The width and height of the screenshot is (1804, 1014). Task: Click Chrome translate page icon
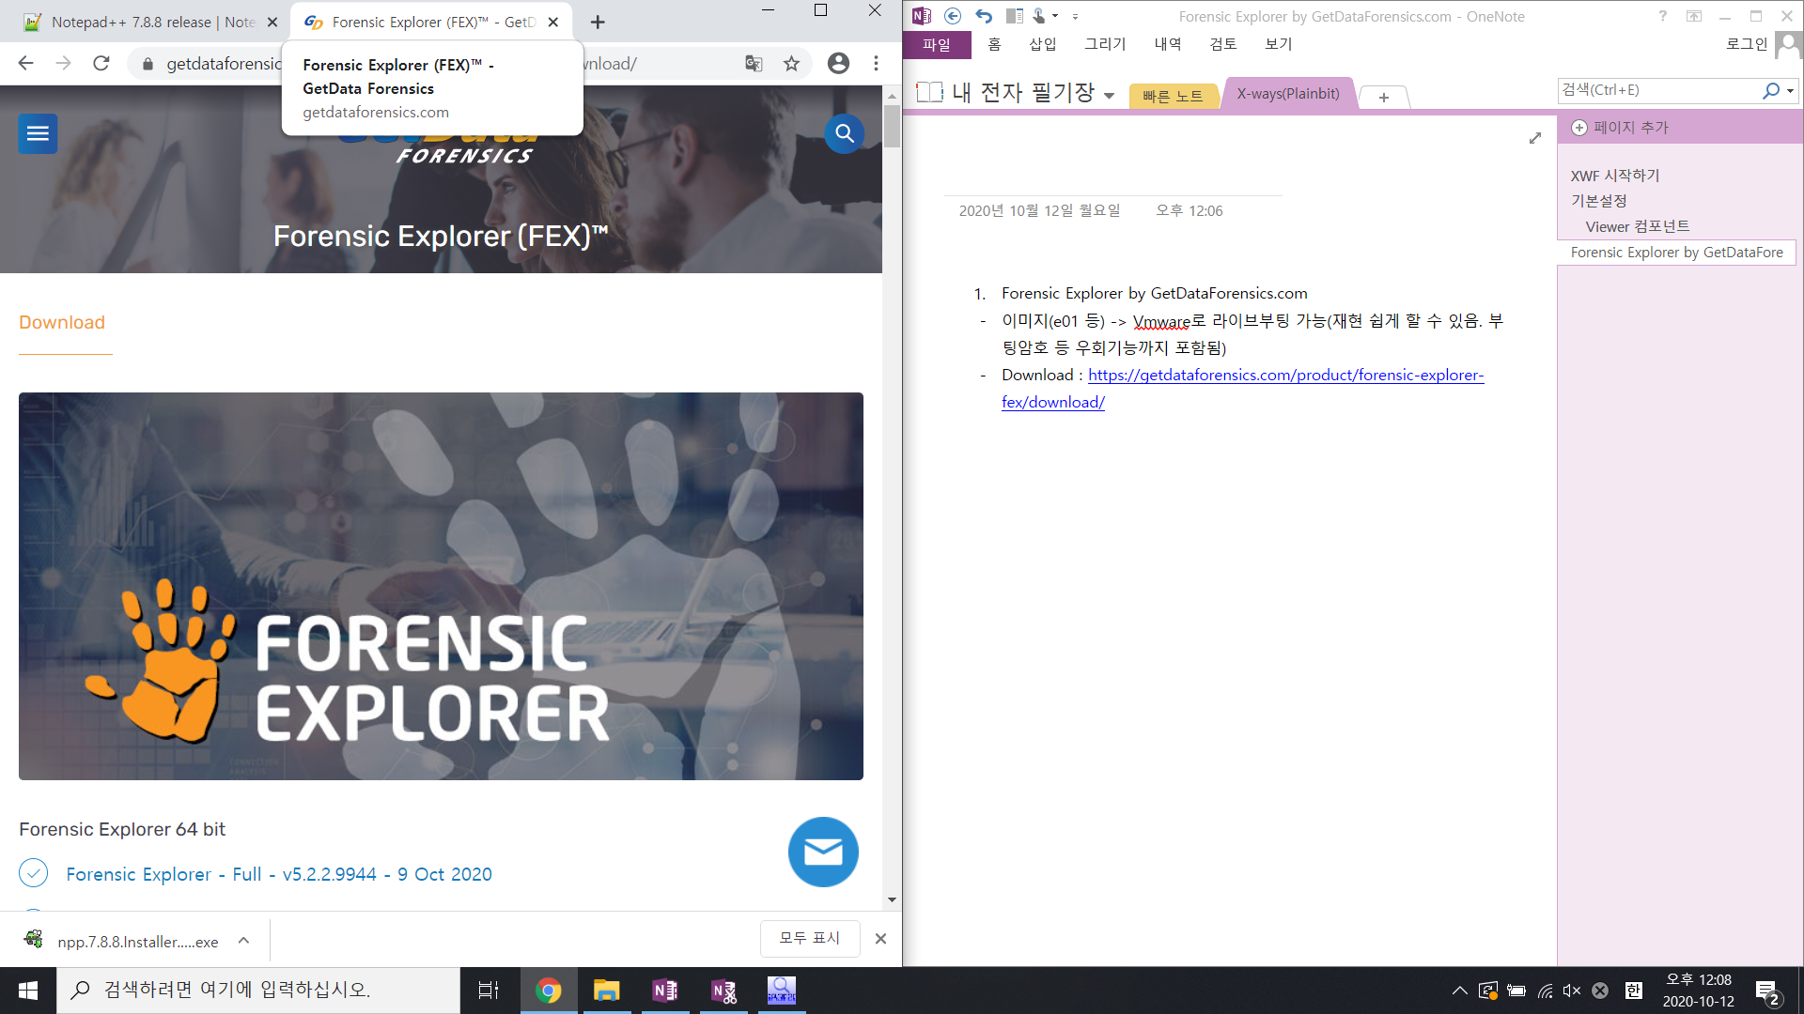pos(754,64)
